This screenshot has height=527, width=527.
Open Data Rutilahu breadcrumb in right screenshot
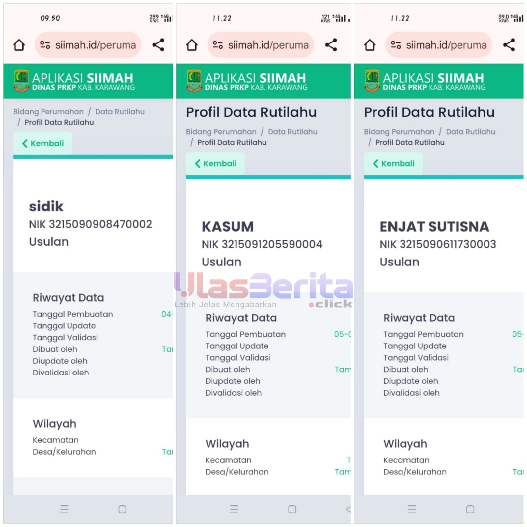click(x=470, y=132)
